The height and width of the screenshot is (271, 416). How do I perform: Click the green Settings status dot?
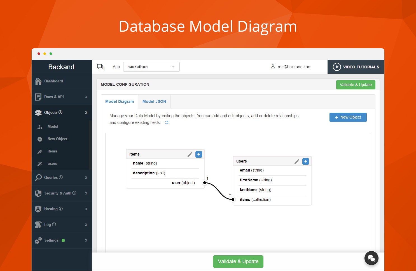coord(63,240)
